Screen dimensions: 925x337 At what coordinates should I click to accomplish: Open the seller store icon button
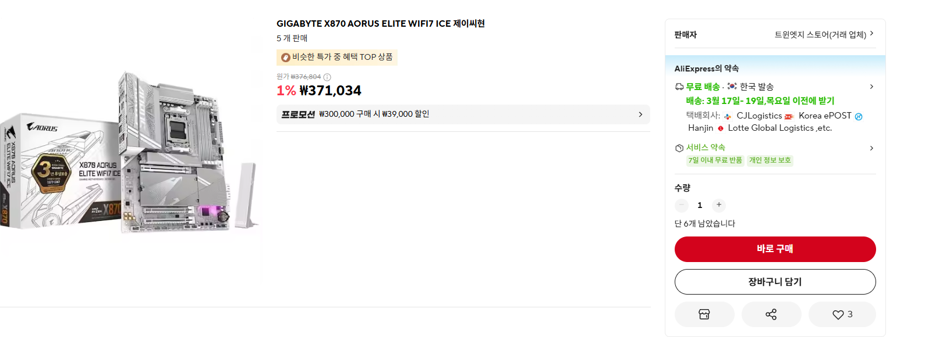click(x=704, y=314)
